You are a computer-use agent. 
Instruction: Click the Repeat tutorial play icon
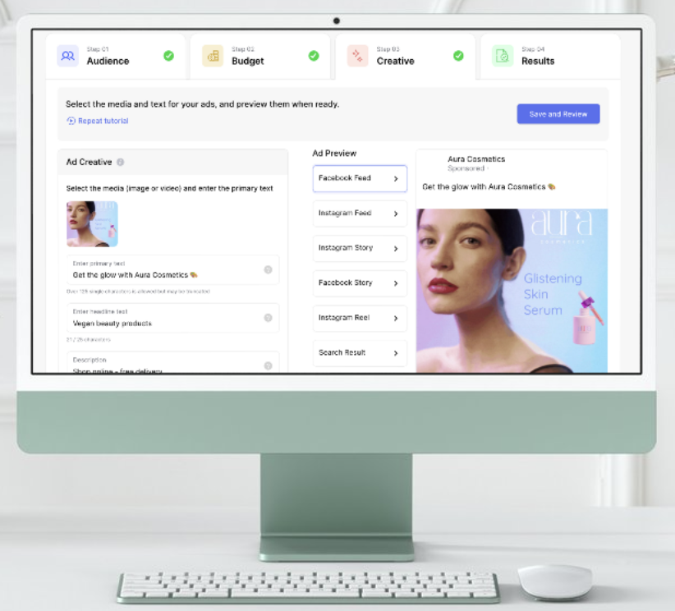pos(71,121)
